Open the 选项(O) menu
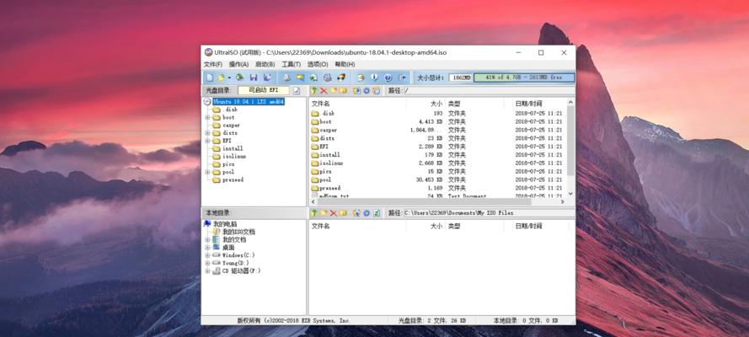749x337 pixels. 317,64
